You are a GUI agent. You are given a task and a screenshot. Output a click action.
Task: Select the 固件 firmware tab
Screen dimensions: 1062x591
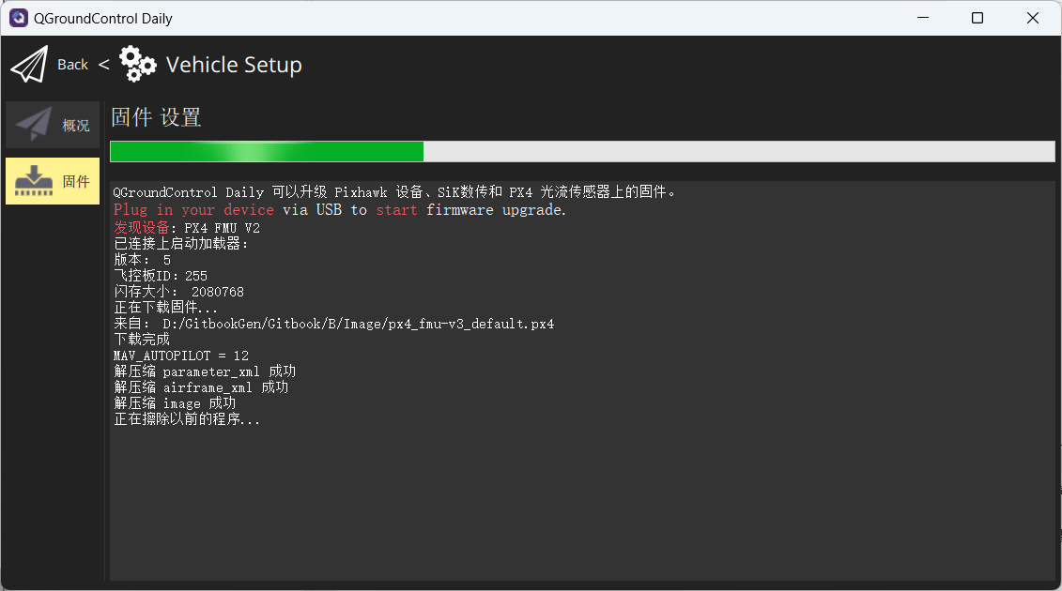pos(76,182)
